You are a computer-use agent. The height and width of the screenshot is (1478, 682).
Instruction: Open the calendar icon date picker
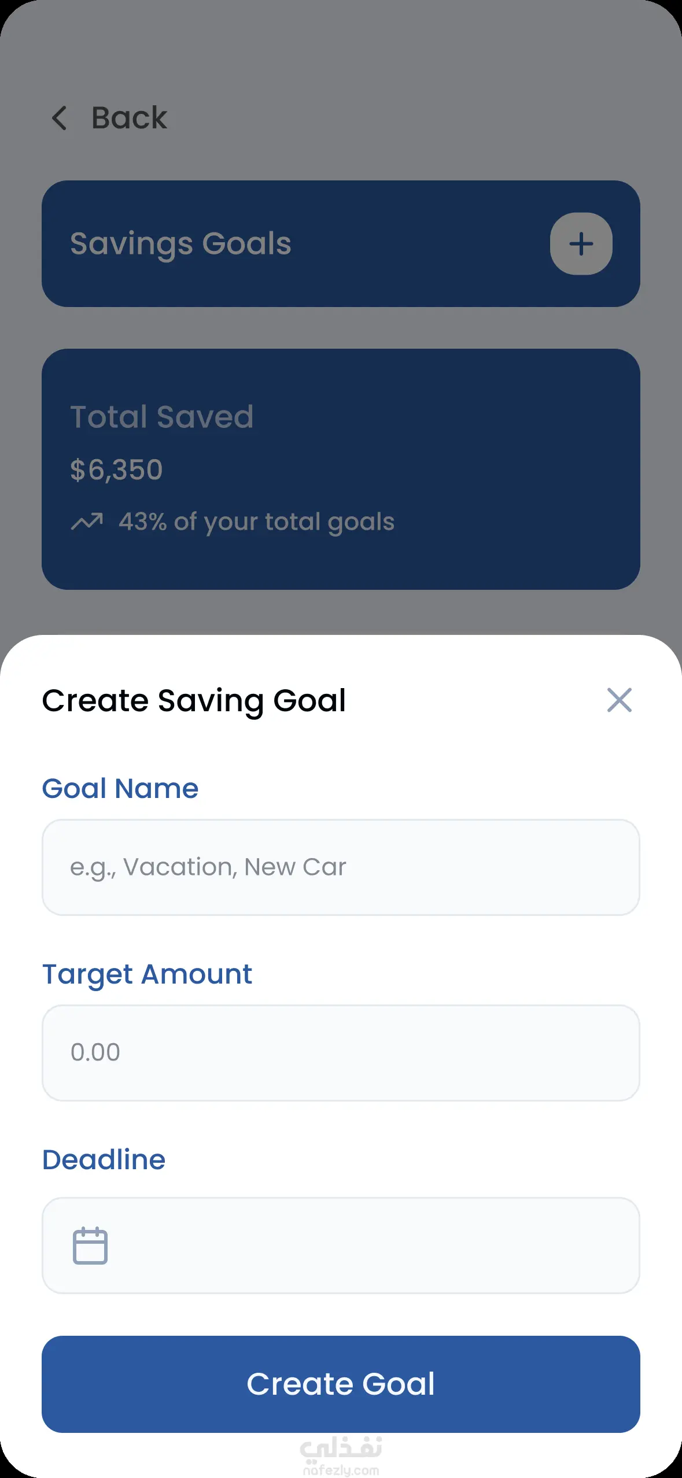(x=90, y=1246)
